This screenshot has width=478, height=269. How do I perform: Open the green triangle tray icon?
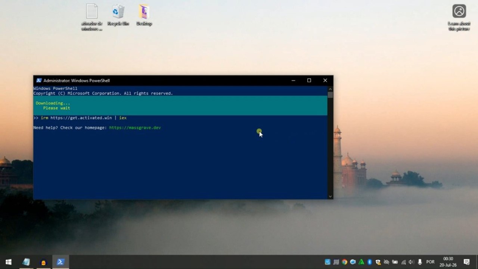pos(361,262)
